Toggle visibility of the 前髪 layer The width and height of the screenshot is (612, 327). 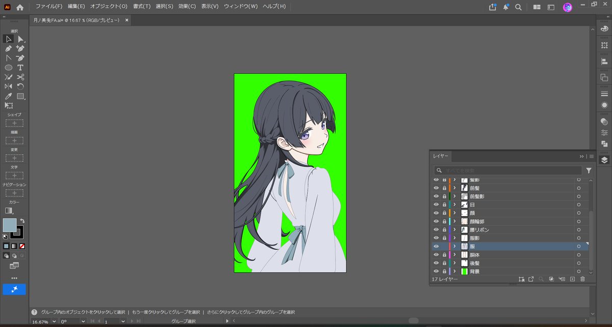coord(436,188)
